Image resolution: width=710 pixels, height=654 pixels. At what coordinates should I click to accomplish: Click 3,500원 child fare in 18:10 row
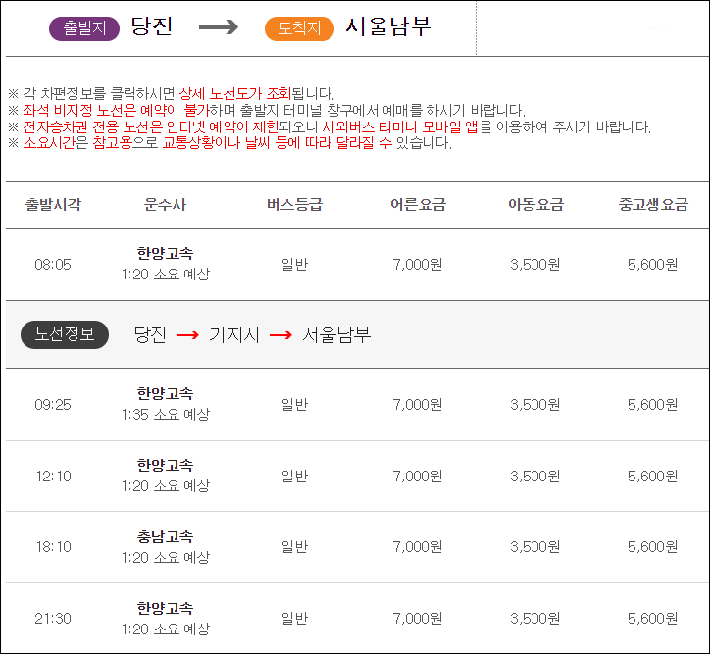pyautogui.click(x=535, y=547)
